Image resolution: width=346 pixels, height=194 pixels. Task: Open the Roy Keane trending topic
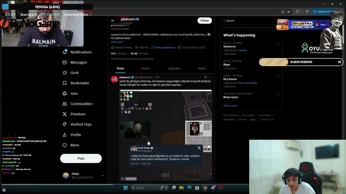tap(230, 79)
